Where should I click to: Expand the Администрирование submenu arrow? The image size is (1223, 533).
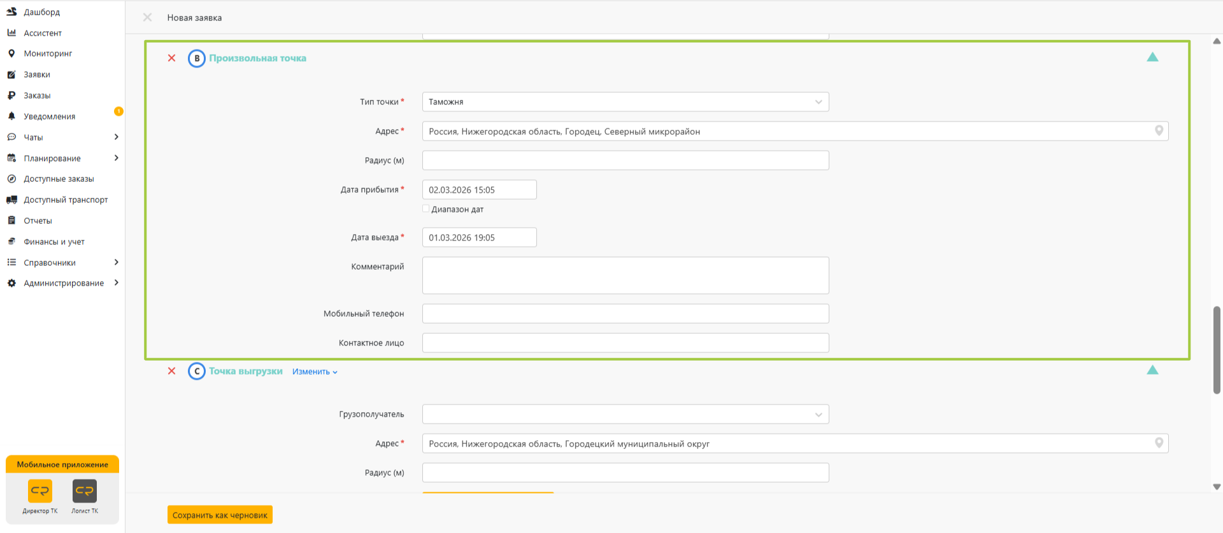click(116, 283)
